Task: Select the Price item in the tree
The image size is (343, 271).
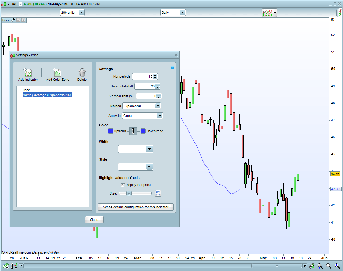Action: 26,90
